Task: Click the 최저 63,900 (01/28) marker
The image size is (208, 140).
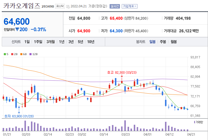Action: (x=19, y=116)
